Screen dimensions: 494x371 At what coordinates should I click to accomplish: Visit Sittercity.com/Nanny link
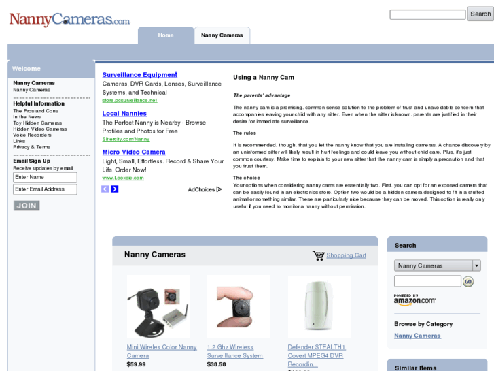(126, 139)
